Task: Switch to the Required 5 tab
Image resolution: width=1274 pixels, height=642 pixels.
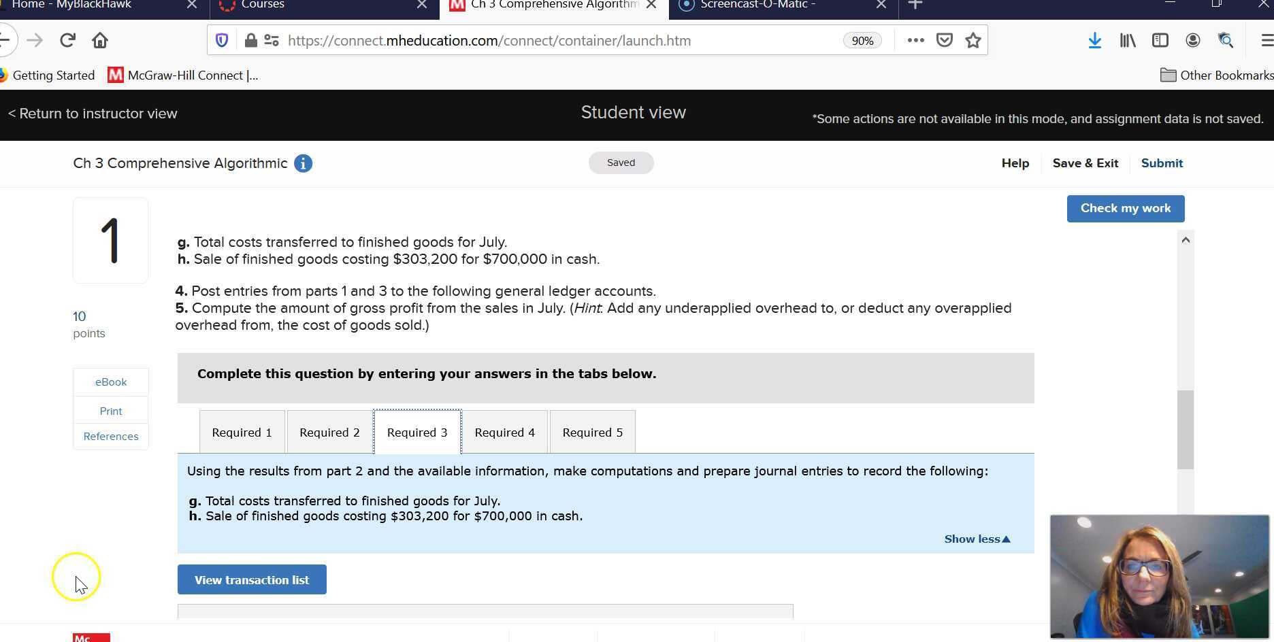Action: click(x=591, y=432)
